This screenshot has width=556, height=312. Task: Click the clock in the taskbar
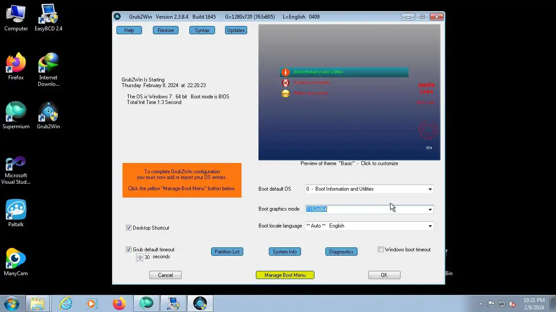[534, 304]
